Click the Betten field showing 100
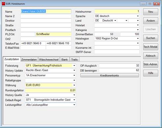The image size is (162, 128). [x=130, y=34]
